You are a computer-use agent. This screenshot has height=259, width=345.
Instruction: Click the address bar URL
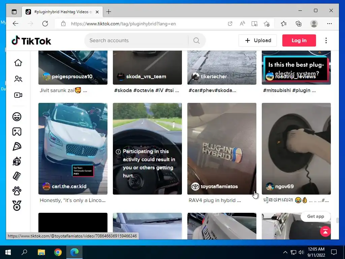coord(123,24)
